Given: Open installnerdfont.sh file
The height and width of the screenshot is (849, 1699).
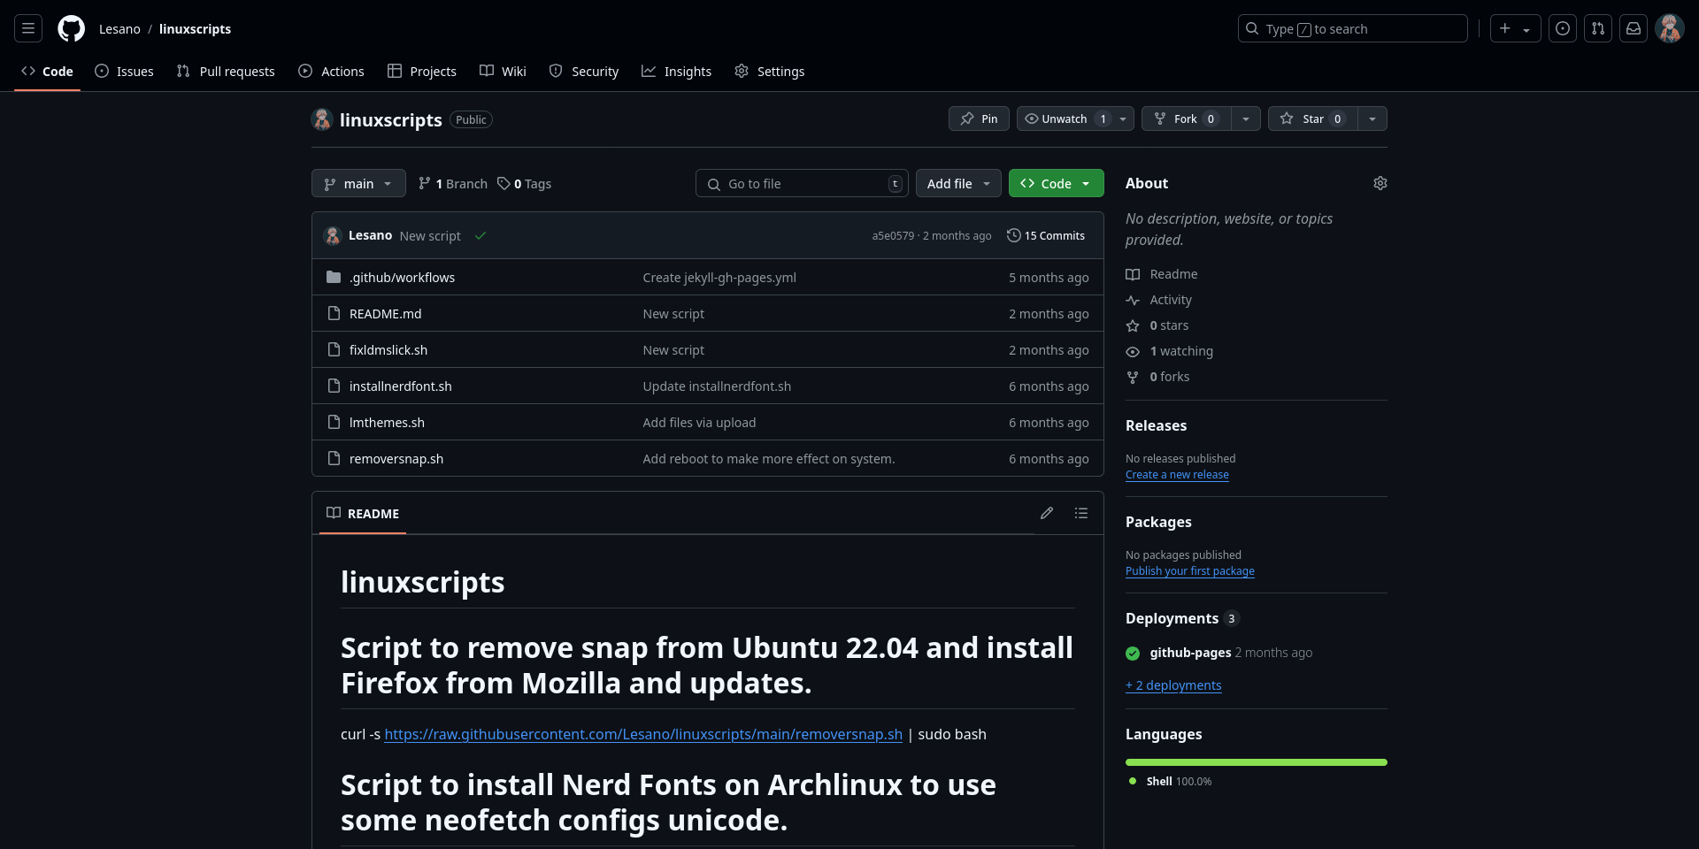Looking at the screenshot, I should [400, 386].
